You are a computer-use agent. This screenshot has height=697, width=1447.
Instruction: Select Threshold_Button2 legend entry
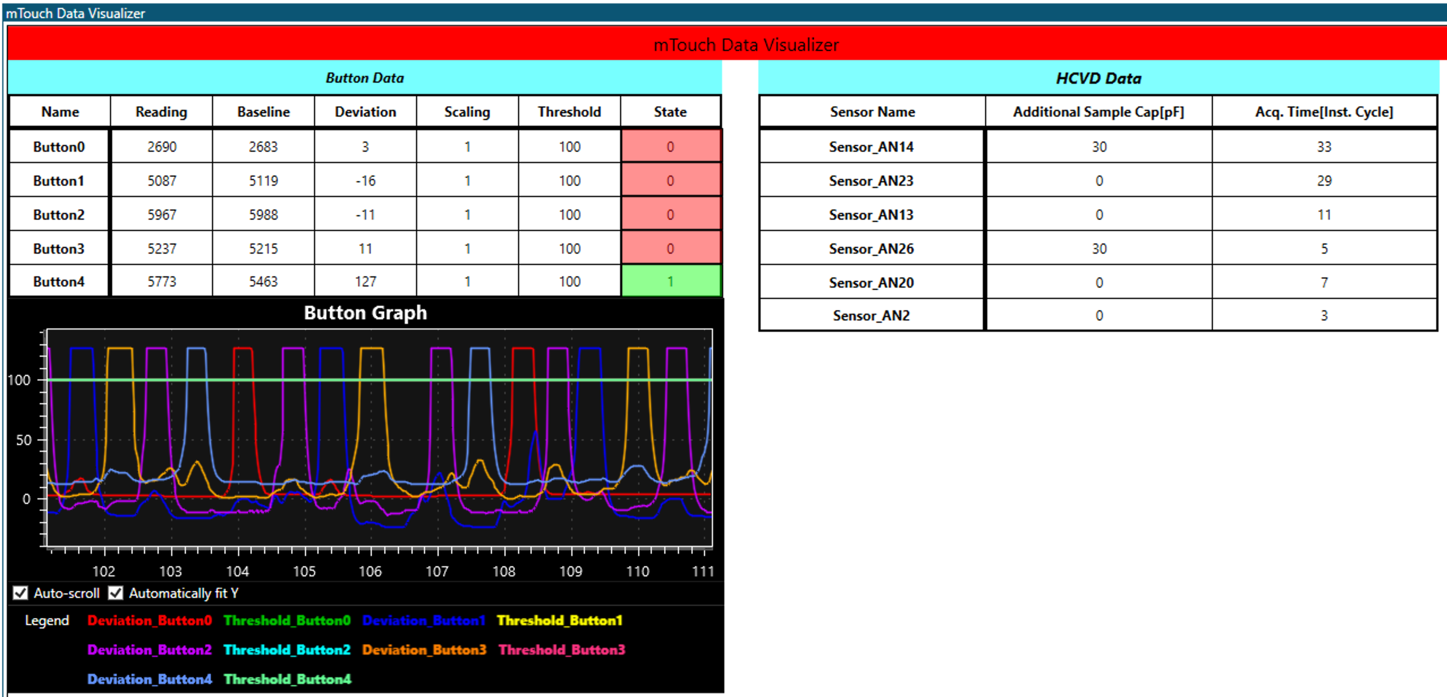[x=287, y=650]
